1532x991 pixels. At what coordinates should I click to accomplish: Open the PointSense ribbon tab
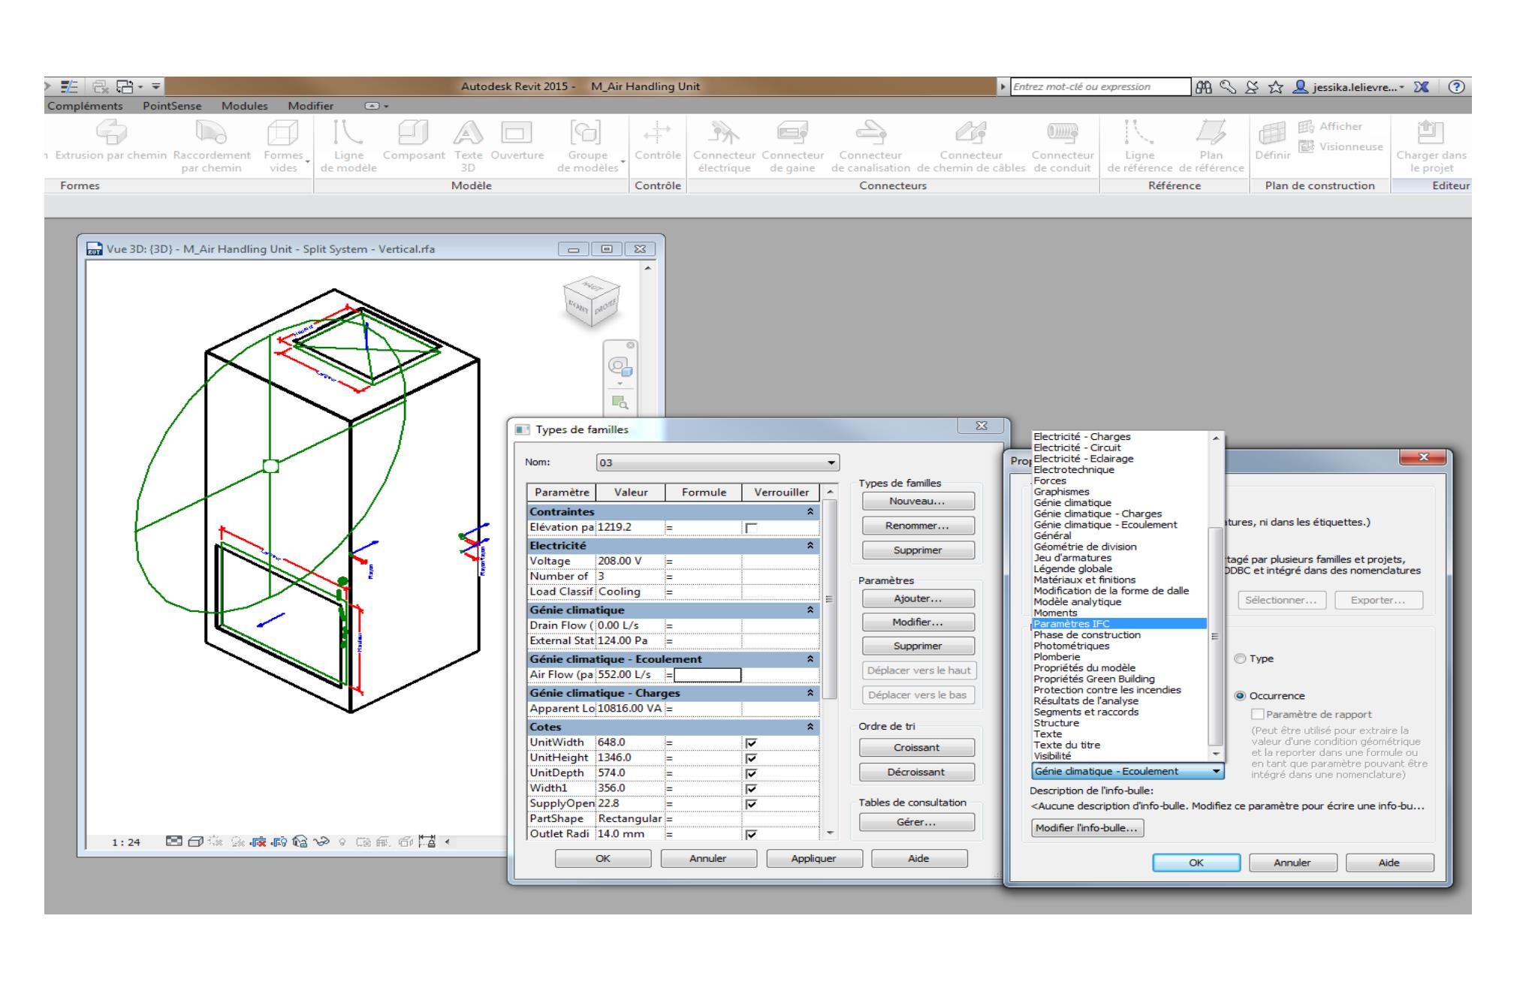point(172,106)
